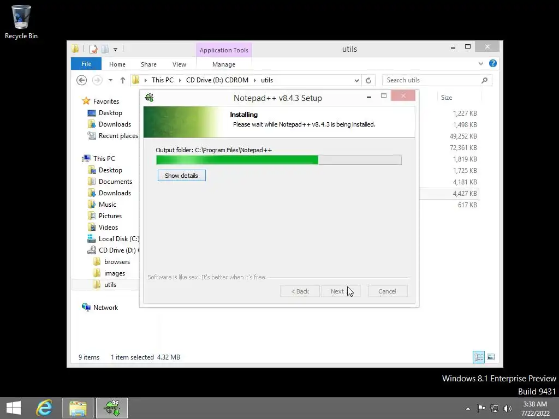
Task: Select Recent places in the navigation pane
Action: pyautogui.click(x=118, y=135)
